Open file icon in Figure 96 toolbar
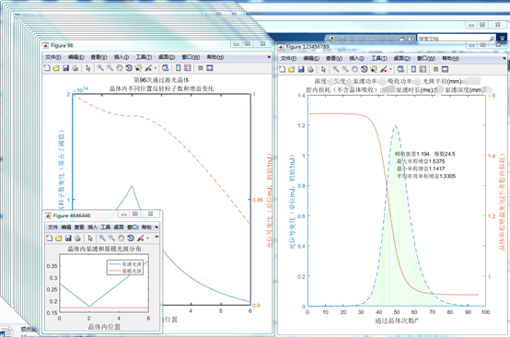The image size is (510, 337). coord(56,68)
